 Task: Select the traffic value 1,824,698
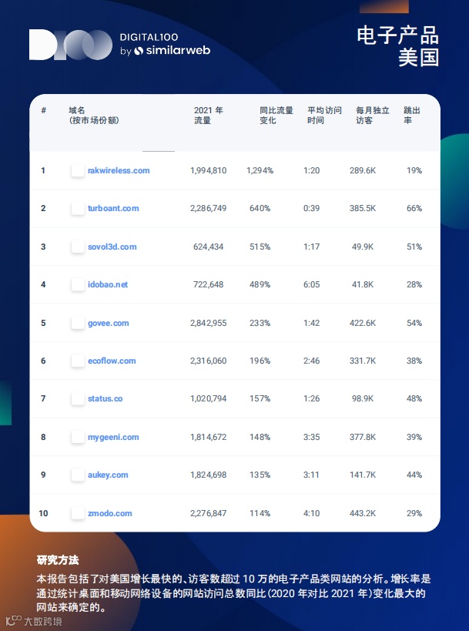coord(209,475)
